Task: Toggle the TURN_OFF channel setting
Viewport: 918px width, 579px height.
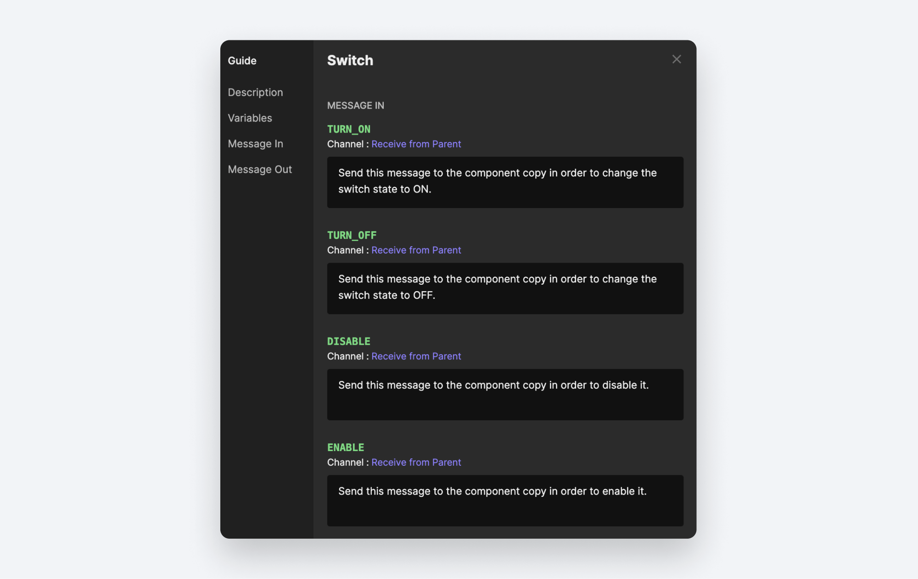Action: pos(416,249)
